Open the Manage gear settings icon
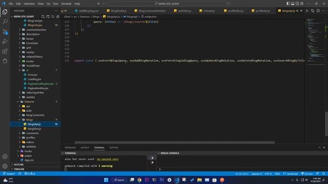The width and height of the screenshot is (328, 184). pyautogui.click(x=5, y=166)
